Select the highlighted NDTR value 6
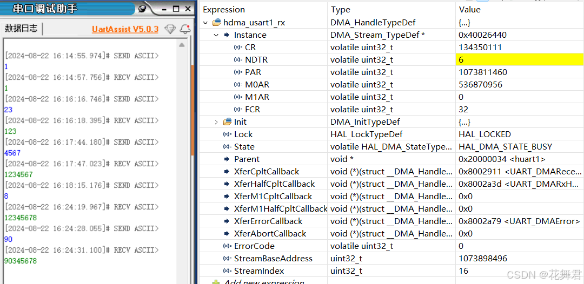This screenshot has width=584, height=284. (x=520, y=60)
